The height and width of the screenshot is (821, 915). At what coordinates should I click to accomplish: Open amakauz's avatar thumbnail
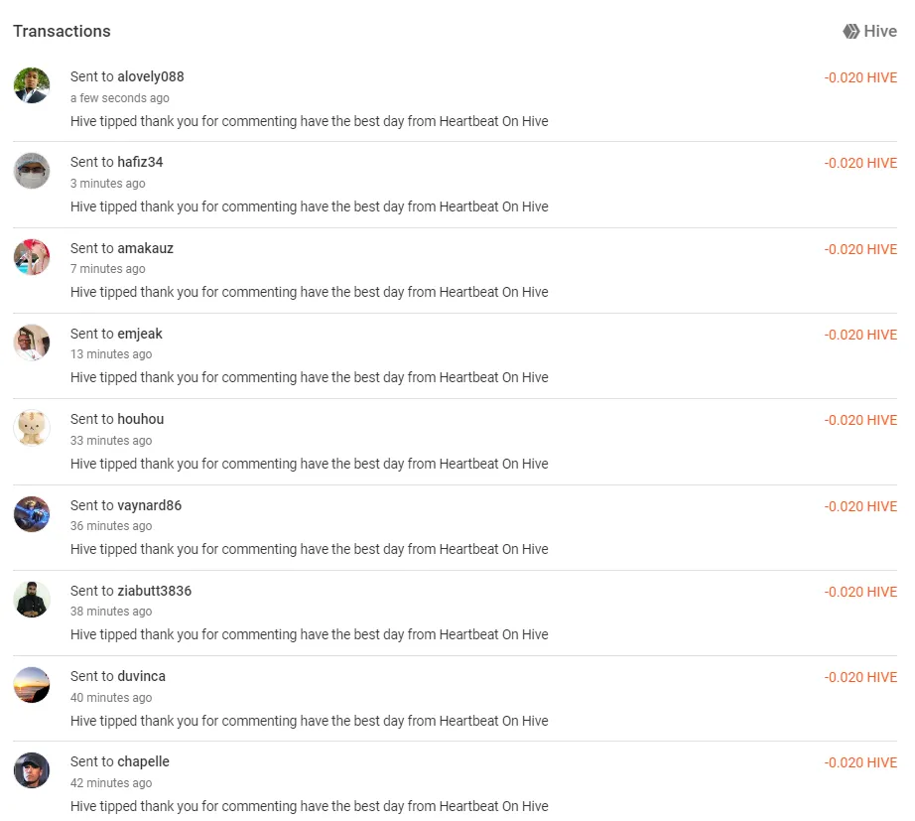pyautogui.click(x=32, y=256)
